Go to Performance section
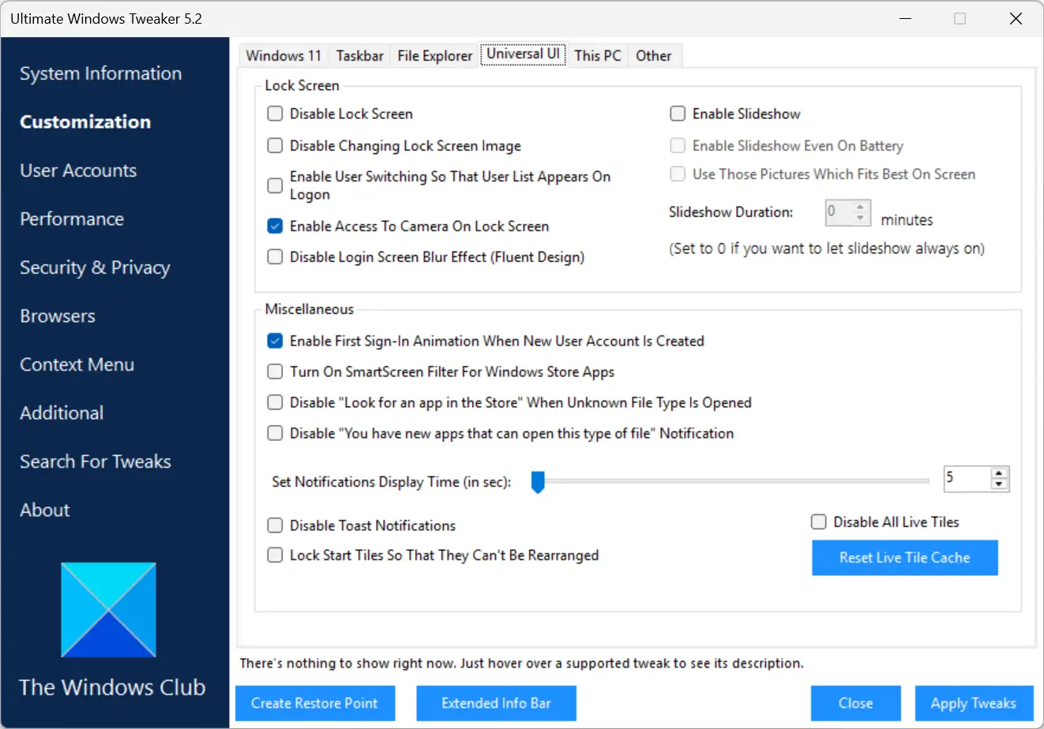 point(72,219)
